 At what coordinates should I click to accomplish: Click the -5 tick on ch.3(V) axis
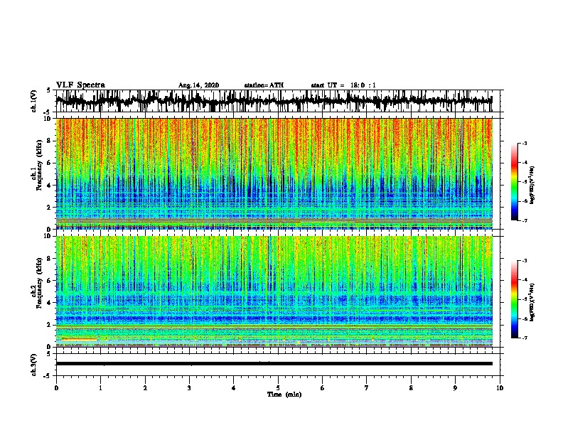point(48,376)
